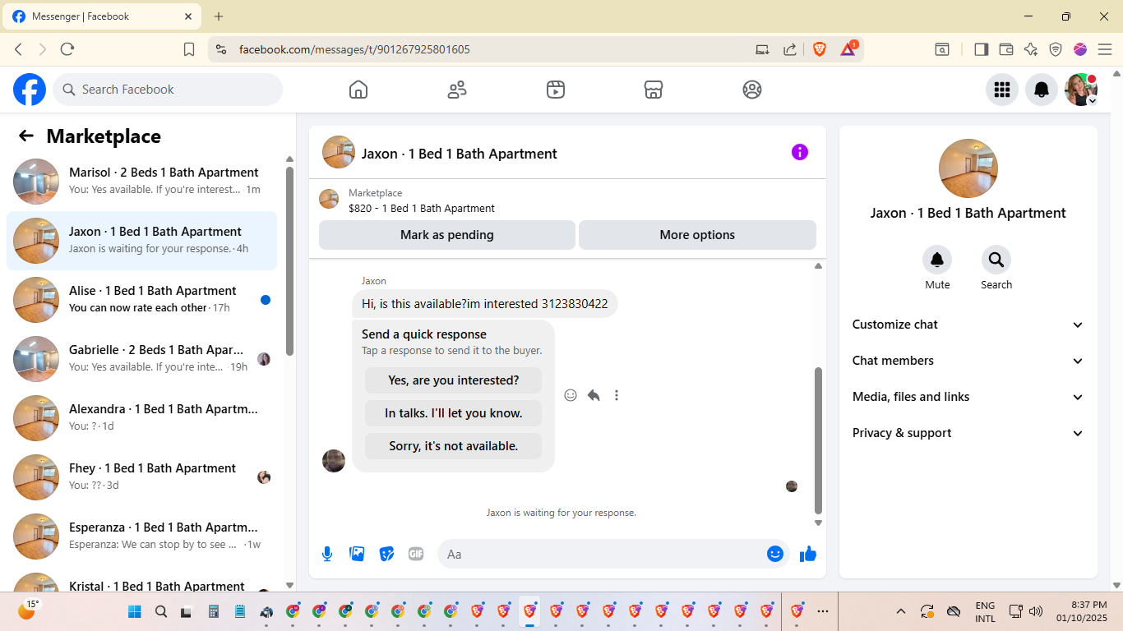Click the browser address bar URL
This screenshot has width=1123, height=631.
click(x=354, y=49)
